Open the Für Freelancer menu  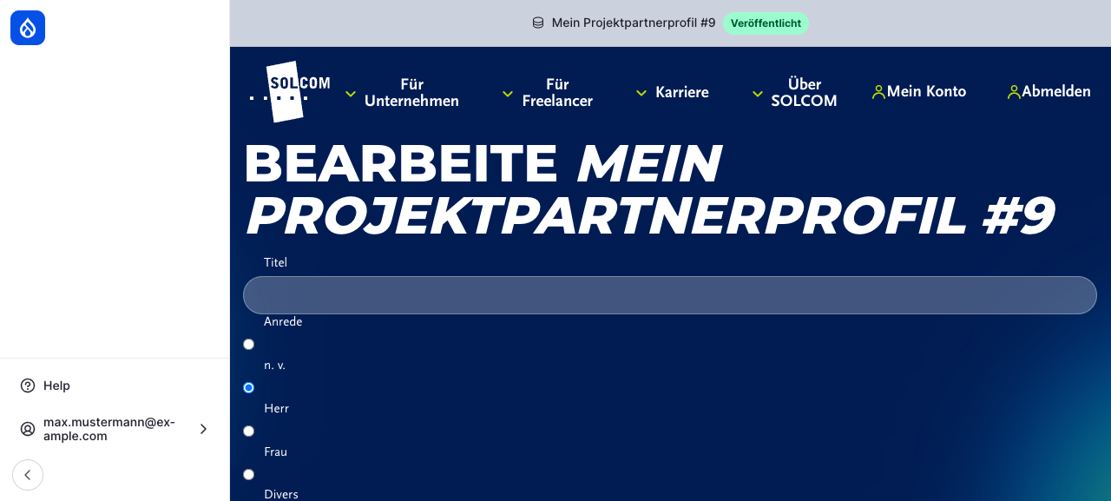(x=557, y=93)
